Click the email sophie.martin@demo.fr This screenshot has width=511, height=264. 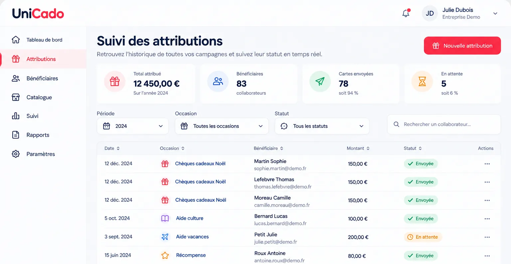(x=280, y=169)
